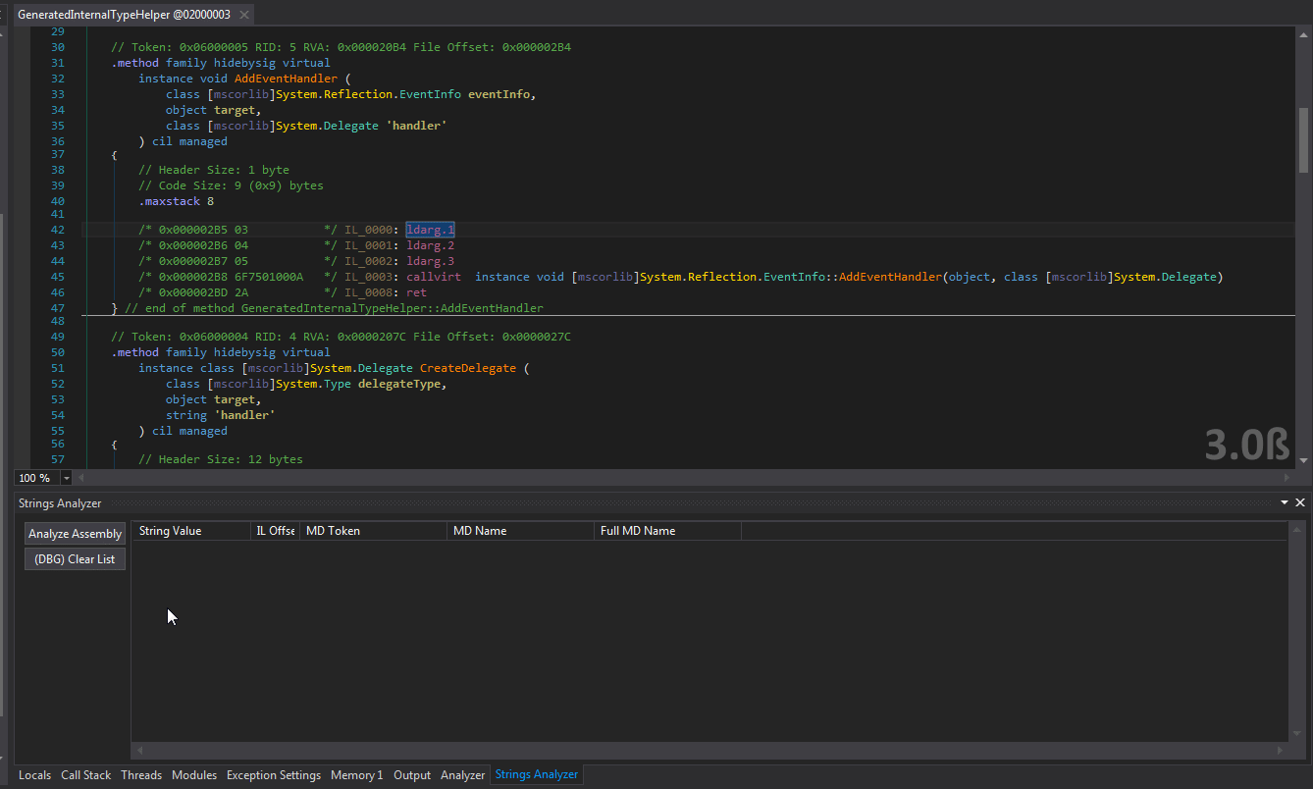Image resolution: width=1313 pixels, height=789 pixels.
Task: Open the editor zoom level dropdown
Action: [x=68, y=478]
